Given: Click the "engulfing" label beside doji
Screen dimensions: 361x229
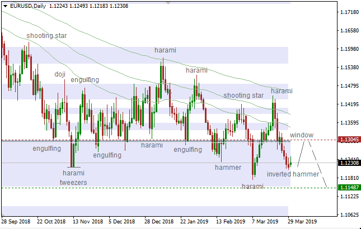Looking at the screenshot, I should [85, 80].
